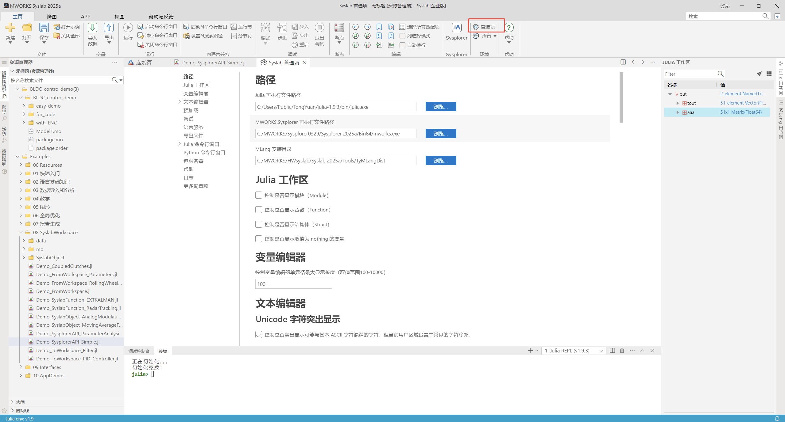785x422 pixels.
Task: Click the 登录 login link
Action: [x=725, y=6]
